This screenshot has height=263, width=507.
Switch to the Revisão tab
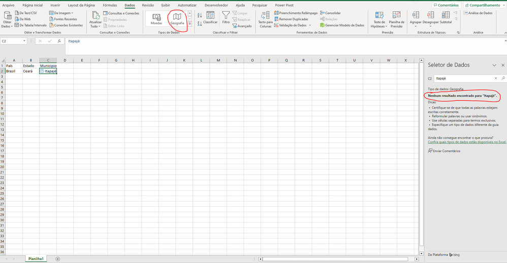pos(148,5)
